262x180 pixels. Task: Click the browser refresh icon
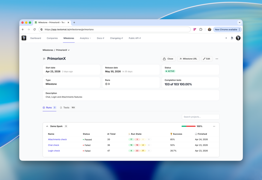point(34,29)
